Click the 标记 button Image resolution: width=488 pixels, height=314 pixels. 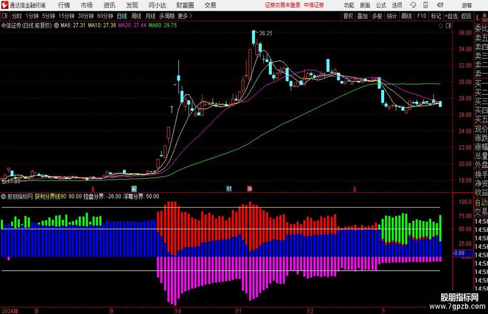(436, 16)
